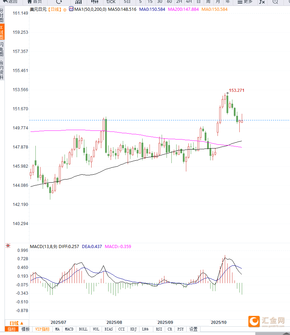This screenshot has width=290, height=335.
Task: Go to 首页 home icon
Action: click(x=35, y=2)
